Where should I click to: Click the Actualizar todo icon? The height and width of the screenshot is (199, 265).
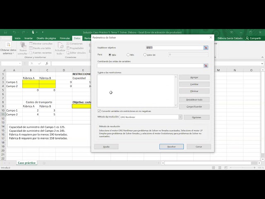point(60,45)
